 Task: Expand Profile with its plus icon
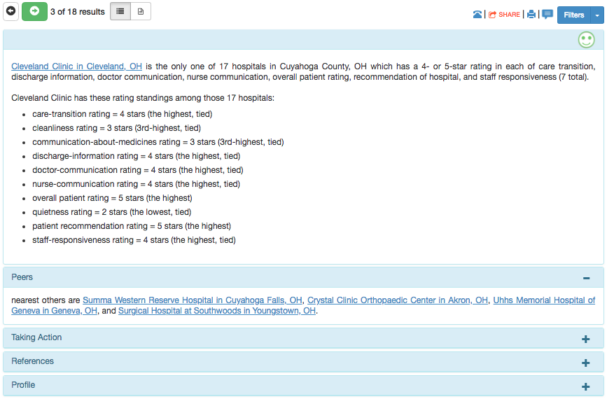[x=586, y=386]
